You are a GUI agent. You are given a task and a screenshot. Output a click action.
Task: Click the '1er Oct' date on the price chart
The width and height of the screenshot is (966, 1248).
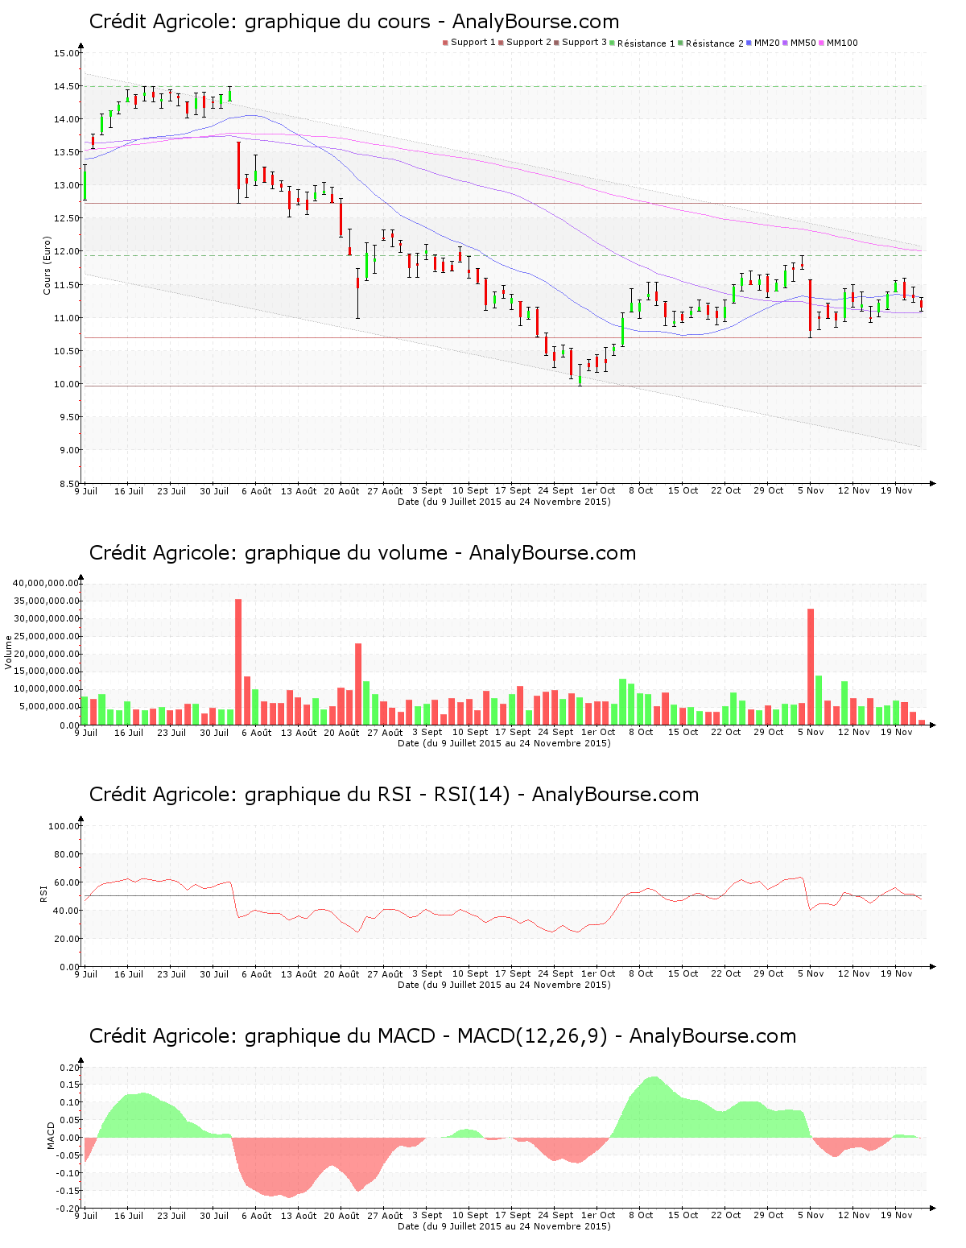(598, 490)
